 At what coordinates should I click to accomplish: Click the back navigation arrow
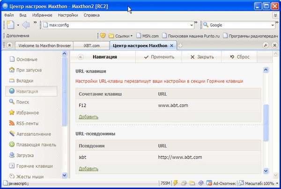click(26, 25)
